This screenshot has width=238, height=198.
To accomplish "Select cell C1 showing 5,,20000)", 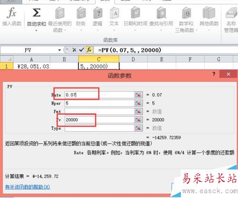I will tap(99, 66).
